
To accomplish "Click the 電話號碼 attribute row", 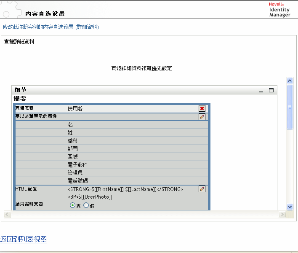I will 112,180.
